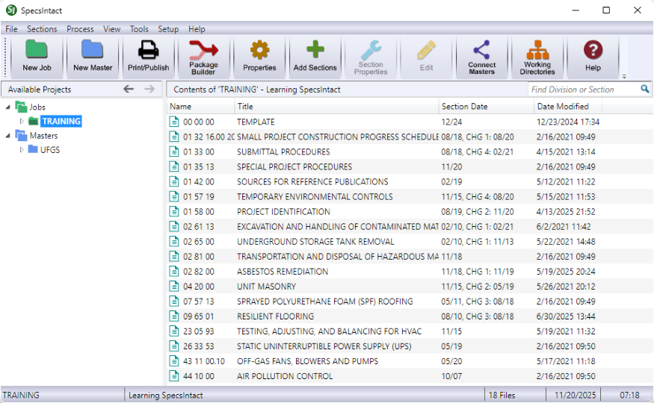Sort by the Name column header
This screenshot has height=403, width=654.
click(x=201, y=107)
